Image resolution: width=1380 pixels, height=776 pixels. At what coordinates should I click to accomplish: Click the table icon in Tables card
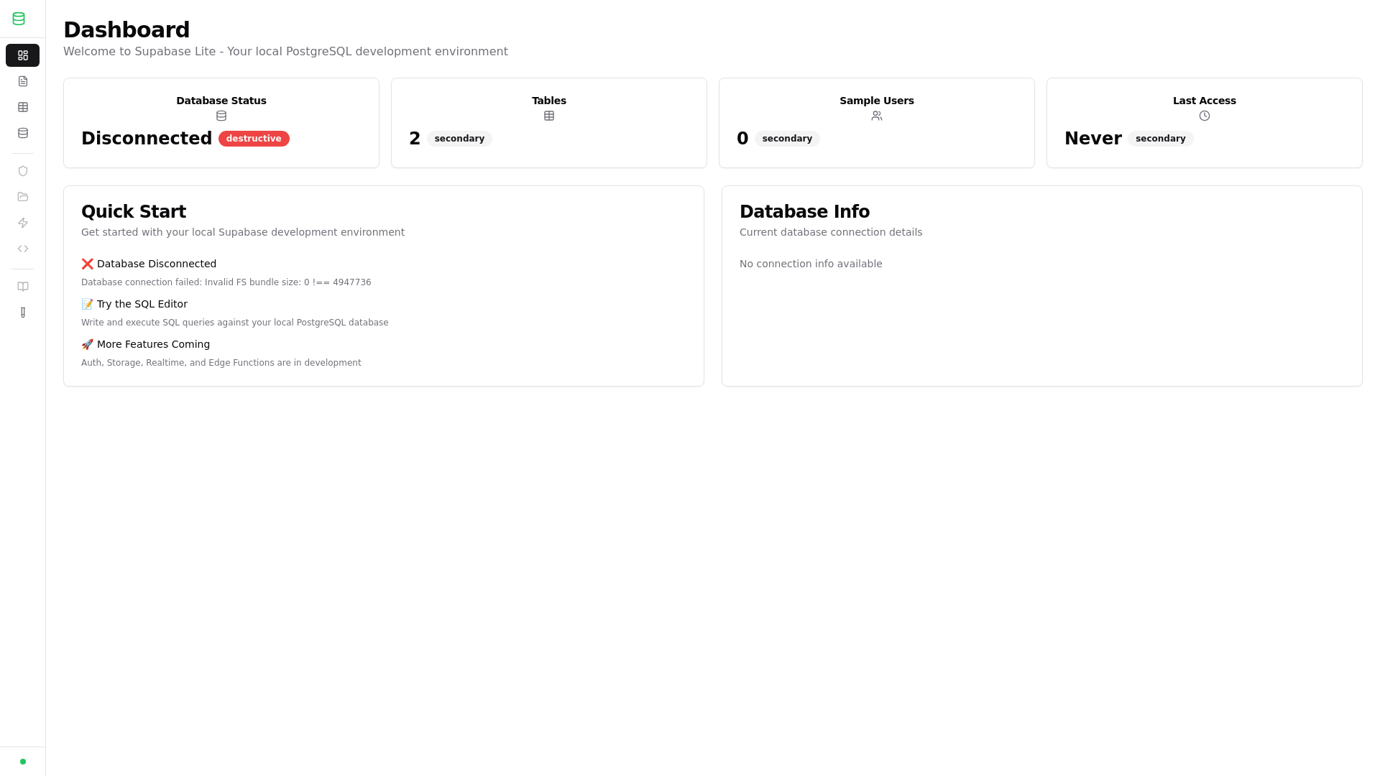click(x=549, y=116)
